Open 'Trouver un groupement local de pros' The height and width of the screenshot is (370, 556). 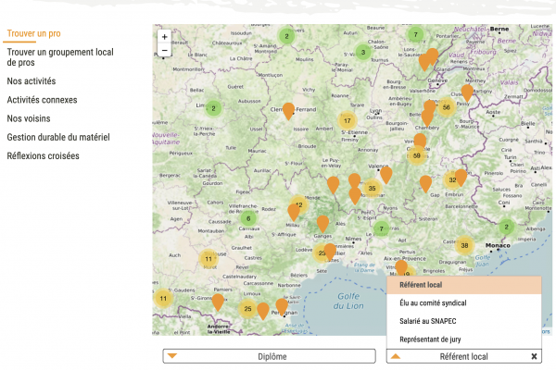(59, 57)
